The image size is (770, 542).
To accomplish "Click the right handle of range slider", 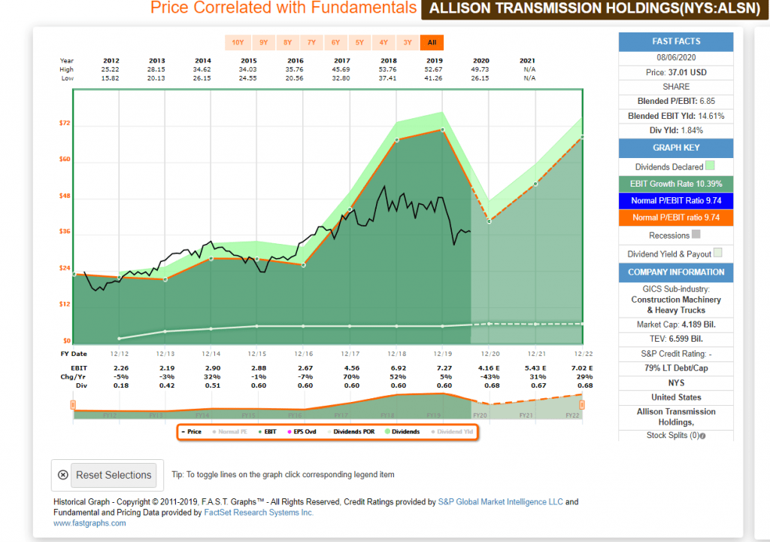I will click(x=582, y=405).
